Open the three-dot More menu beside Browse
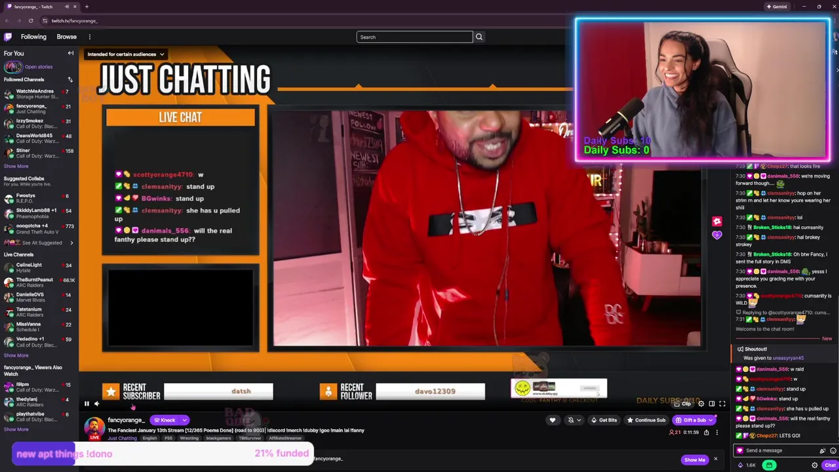 tap(89, 37)
